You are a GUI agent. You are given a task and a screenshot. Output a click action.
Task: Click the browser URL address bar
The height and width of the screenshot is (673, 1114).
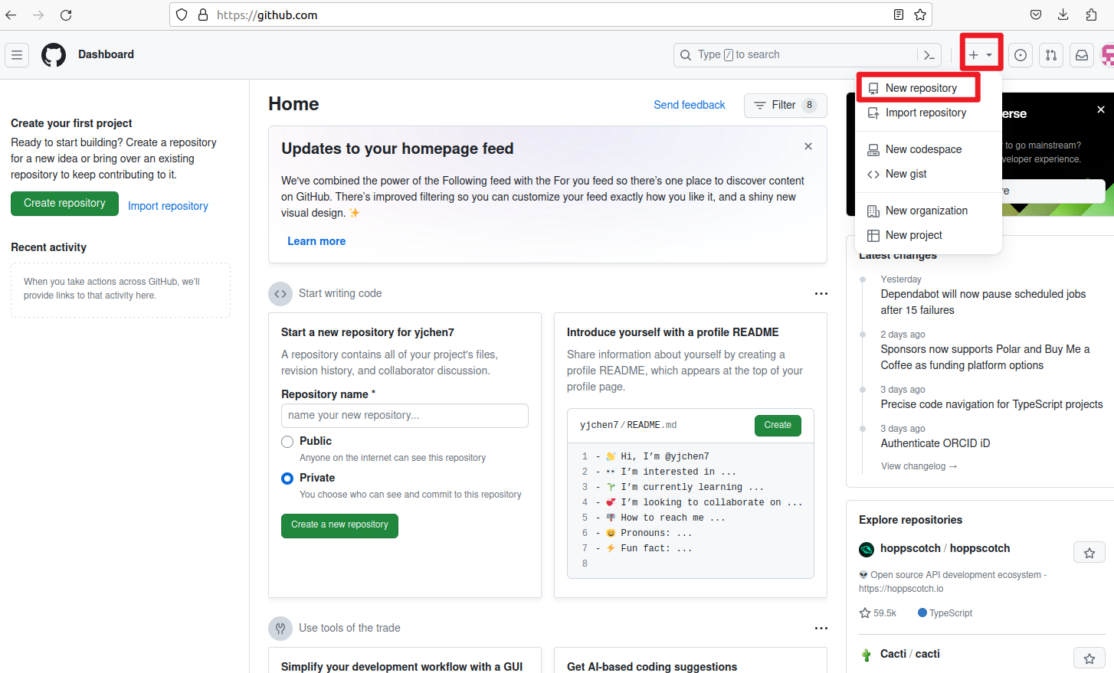[x=552, y=15]
